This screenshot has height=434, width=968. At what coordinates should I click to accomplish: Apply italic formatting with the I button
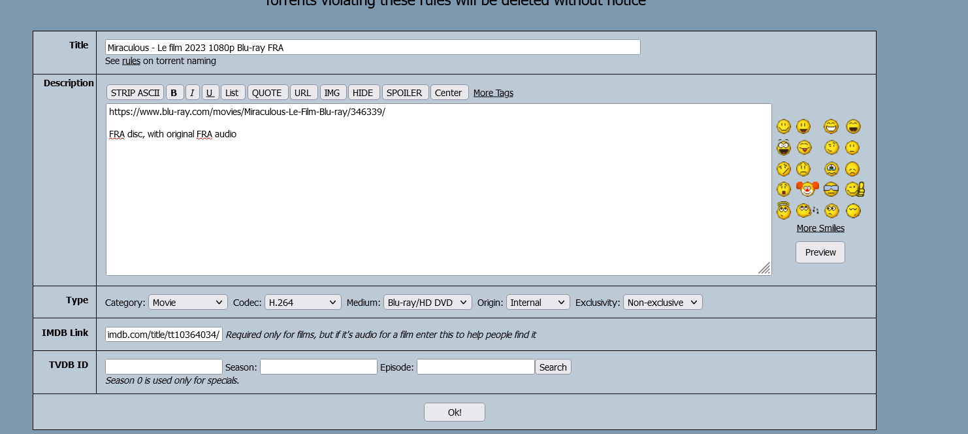coord(192,93)
